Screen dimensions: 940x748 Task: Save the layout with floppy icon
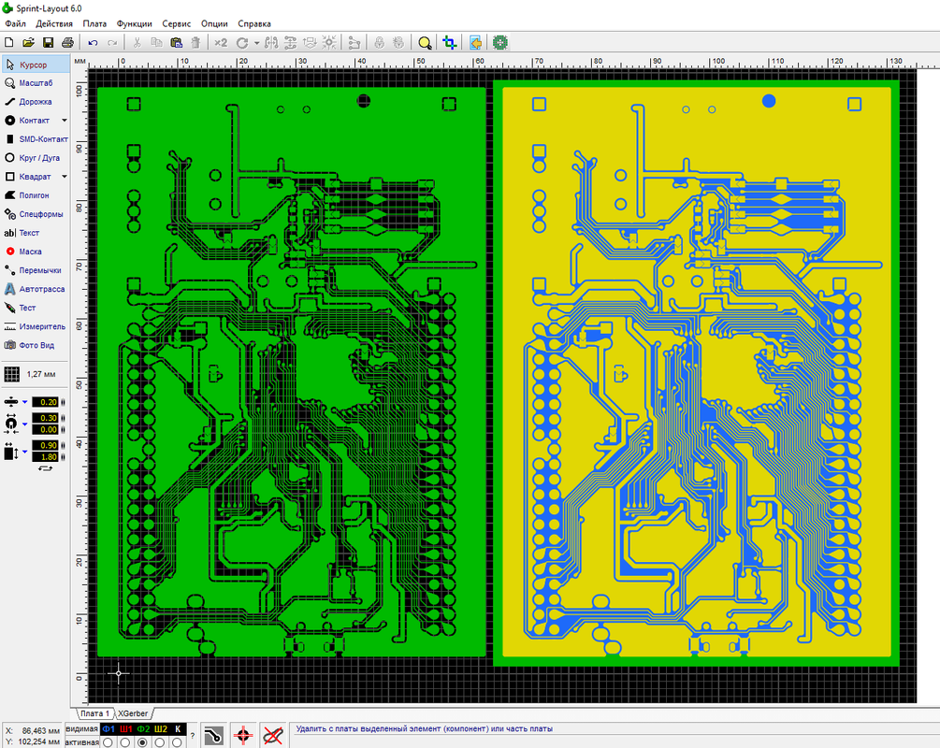[x=48, y=43]
